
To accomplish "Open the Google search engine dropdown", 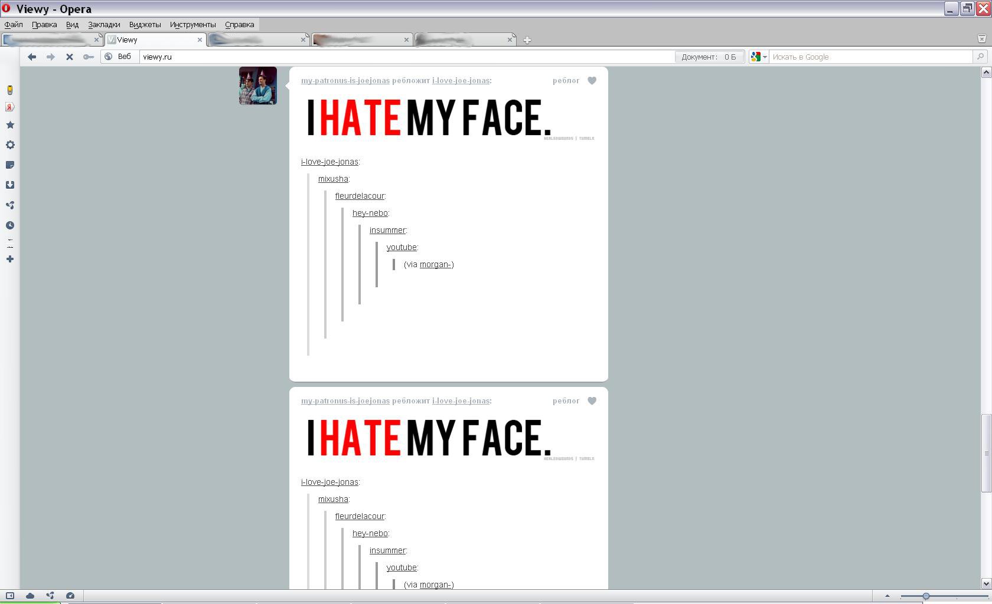I will pyautogui.click(x=759, y=57).
